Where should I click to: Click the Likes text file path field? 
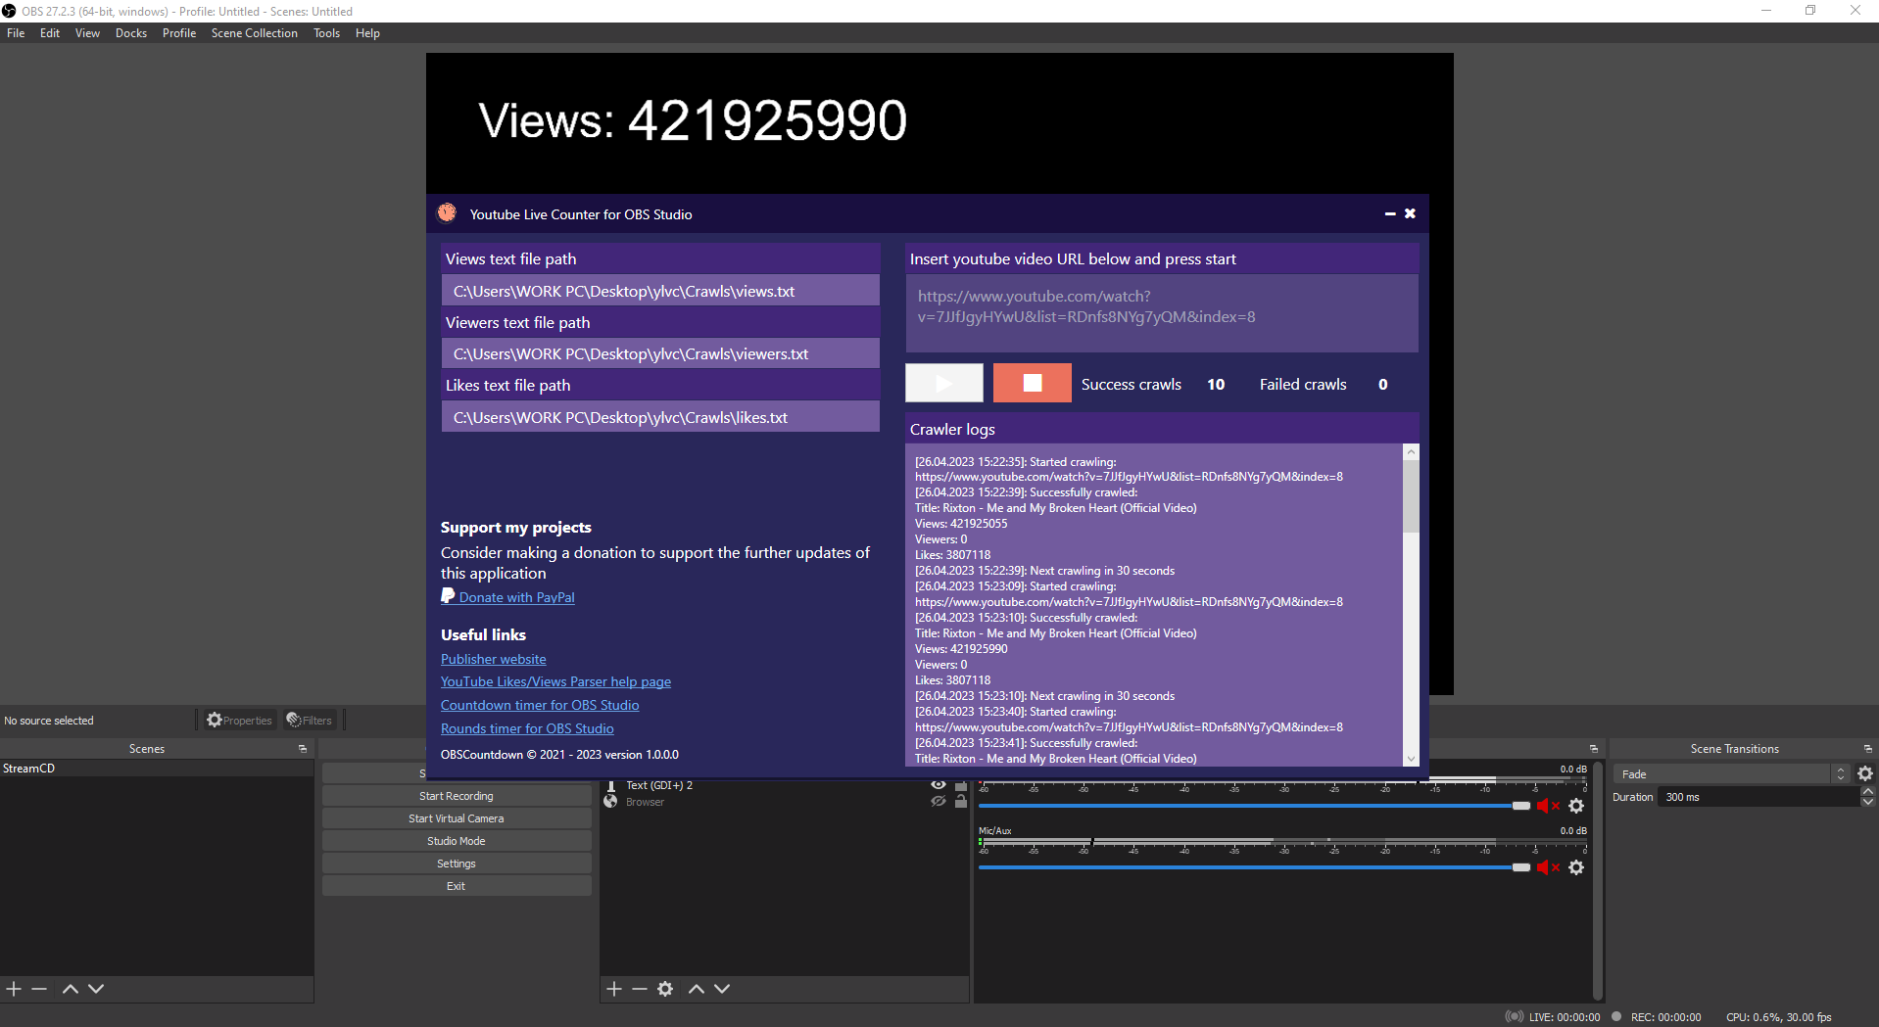660,417
